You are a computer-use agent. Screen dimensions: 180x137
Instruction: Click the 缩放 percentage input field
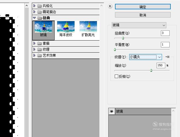point(161,65)
